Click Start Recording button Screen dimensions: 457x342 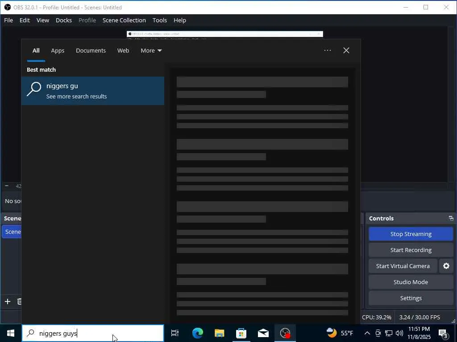[411, 250]
